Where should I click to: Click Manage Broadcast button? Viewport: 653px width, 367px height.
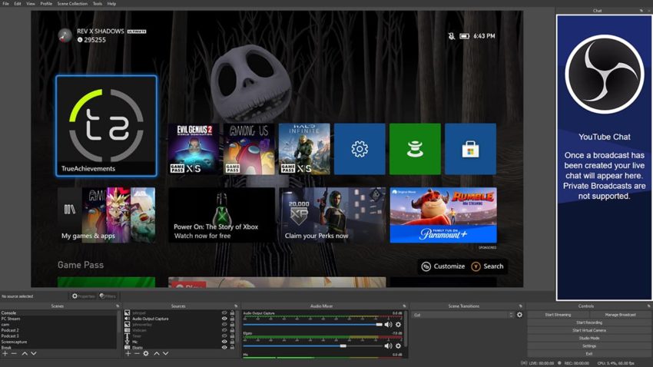[621, 315]
